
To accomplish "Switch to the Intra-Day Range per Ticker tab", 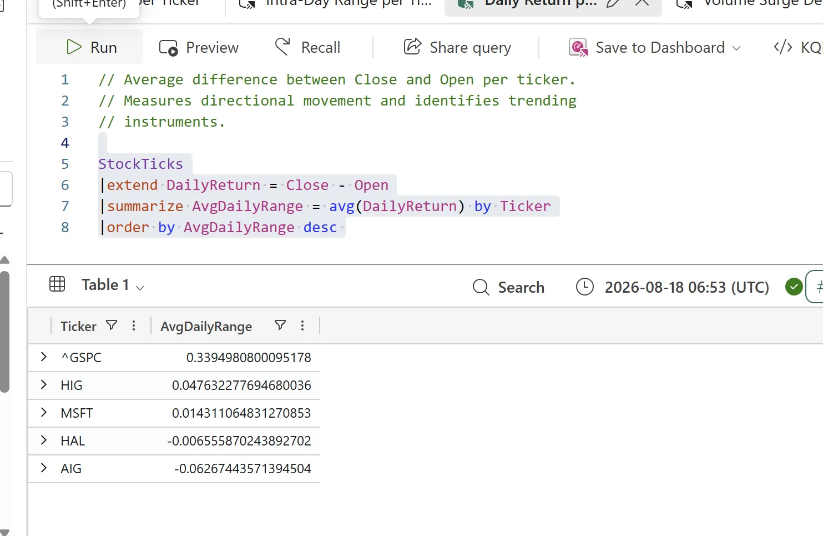I will (335, 3).
